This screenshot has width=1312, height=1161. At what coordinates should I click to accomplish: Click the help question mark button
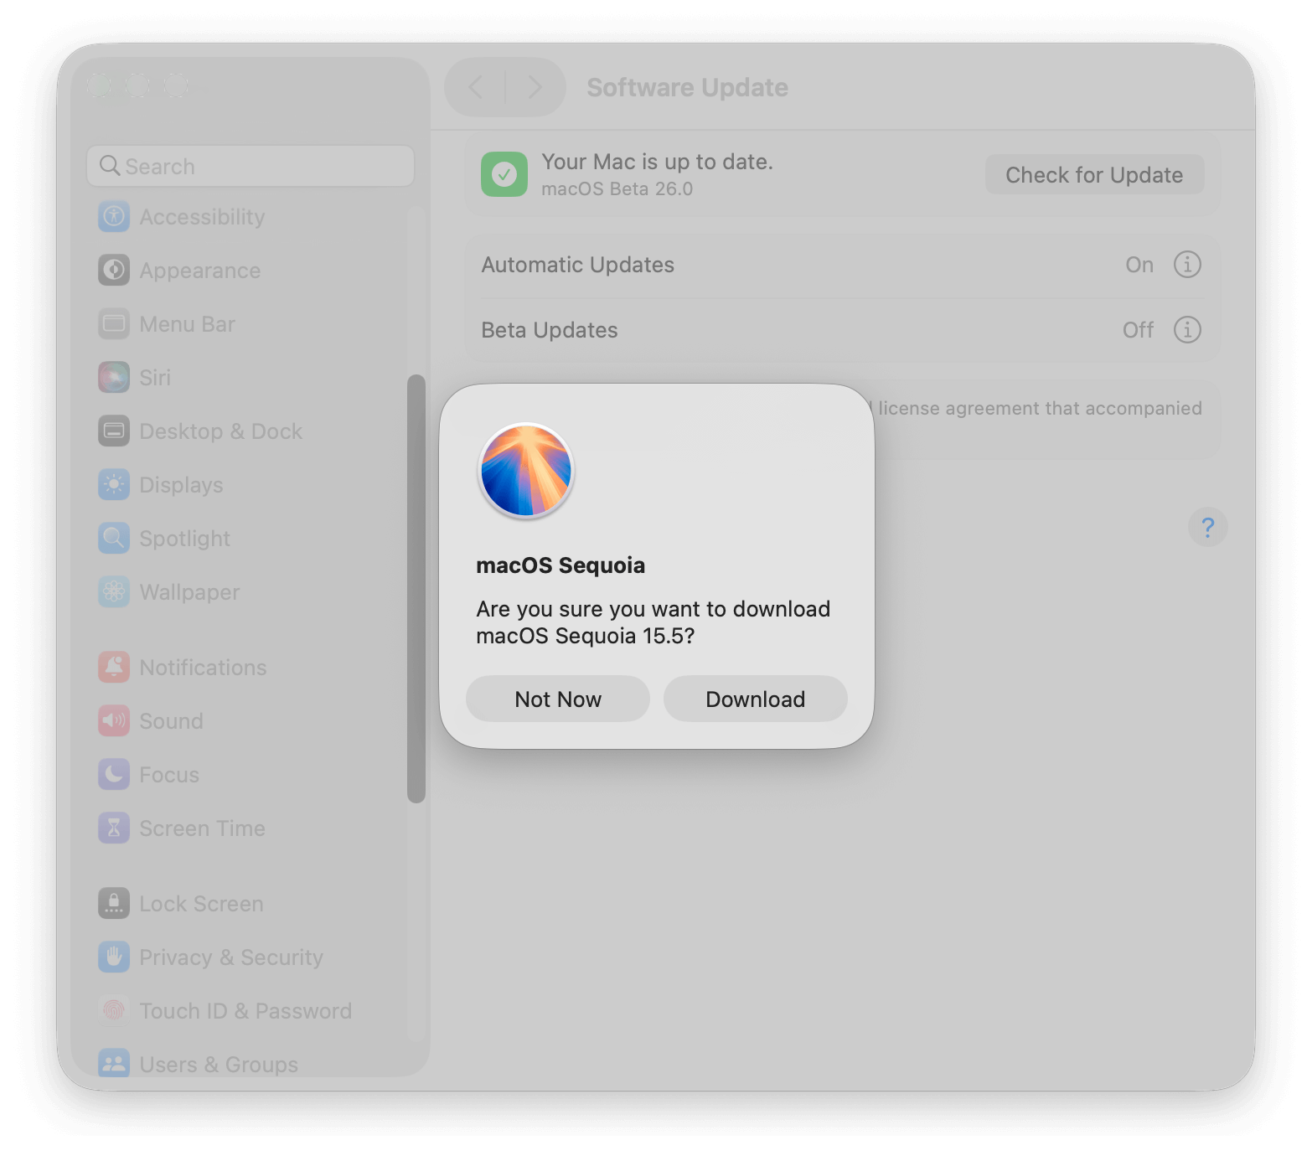tap(1207, 527)
